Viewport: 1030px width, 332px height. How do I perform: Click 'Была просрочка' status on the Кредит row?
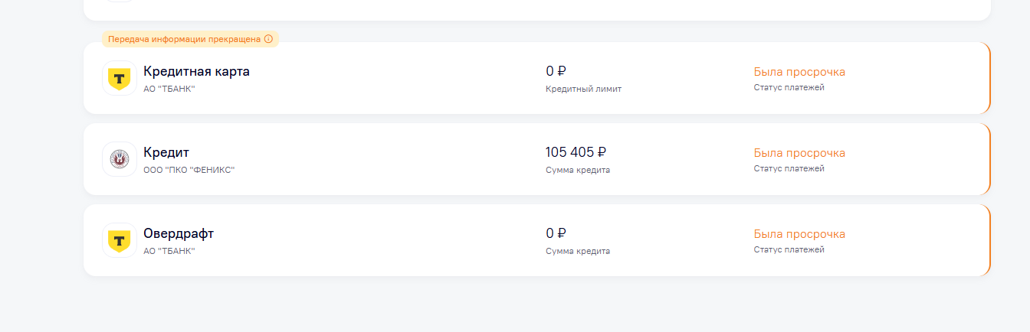pyautogui.click(x=799, y=153)
